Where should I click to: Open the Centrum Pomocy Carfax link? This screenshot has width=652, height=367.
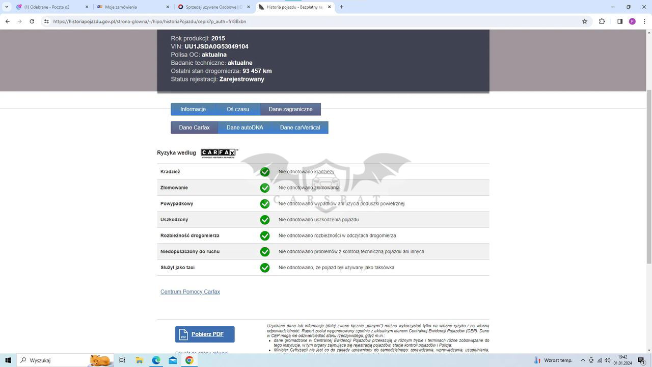tap(190, 292)
